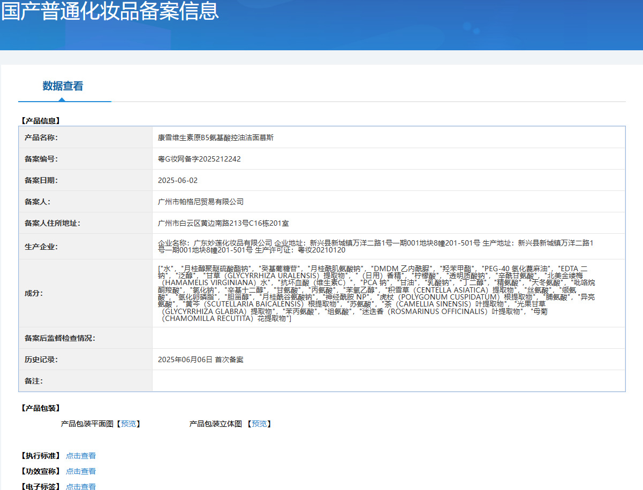Click the 备案后监督检查情况 row label
The height and width of the screenshot is (490, 643).
click(60, 338)
